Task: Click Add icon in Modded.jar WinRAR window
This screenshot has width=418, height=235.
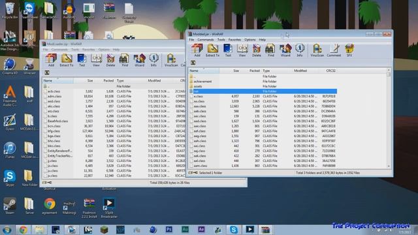Action: (x=197, y=50)
